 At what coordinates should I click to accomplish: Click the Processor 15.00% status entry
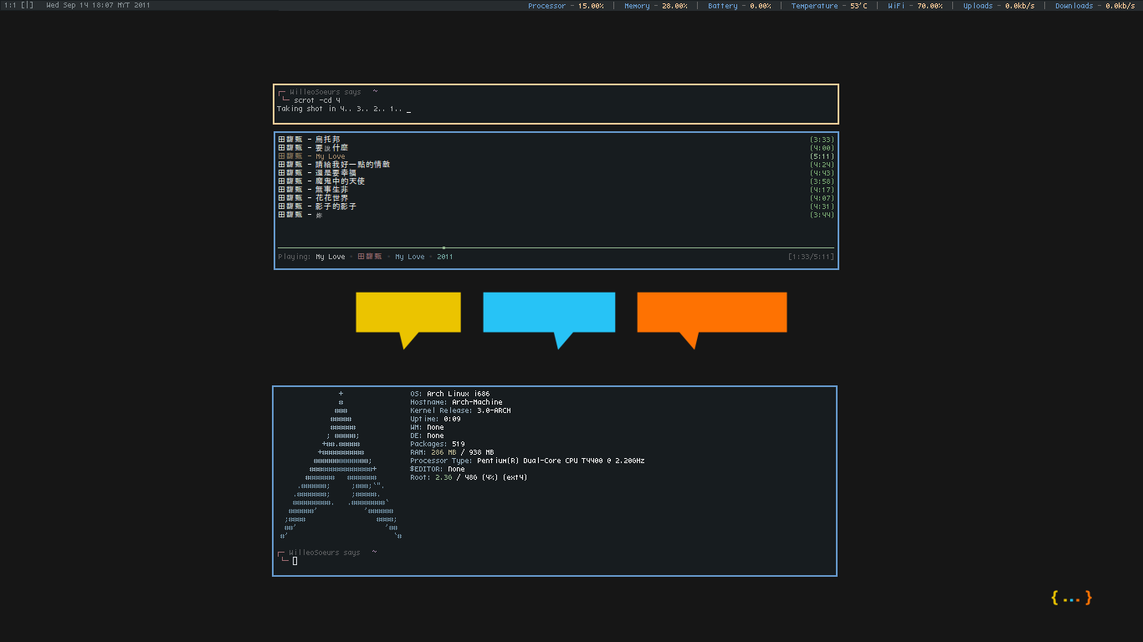(x=566, y=6)
